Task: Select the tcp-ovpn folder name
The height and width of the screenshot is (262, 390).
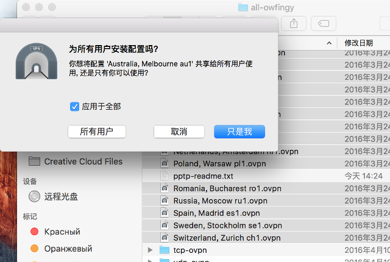Action: click(190, 250)
